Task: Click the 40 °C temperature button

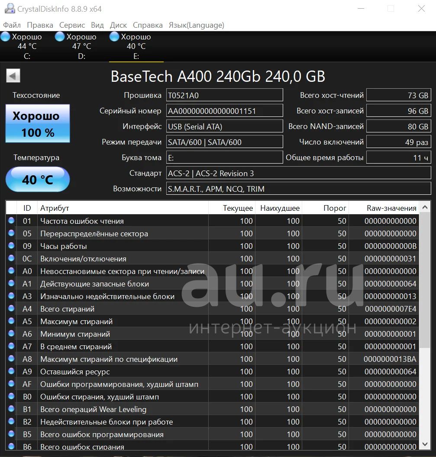Action: pos(38,179)
